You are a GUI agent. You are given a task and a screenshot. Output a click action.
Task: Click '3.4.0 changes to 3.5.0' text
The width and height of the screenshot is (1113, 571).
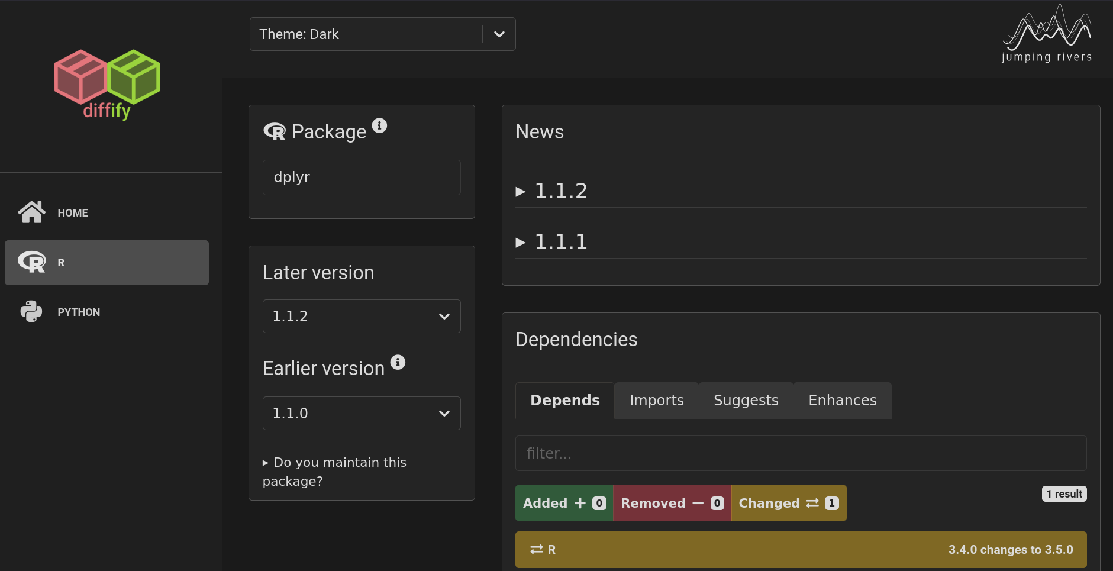(1011, 550)
